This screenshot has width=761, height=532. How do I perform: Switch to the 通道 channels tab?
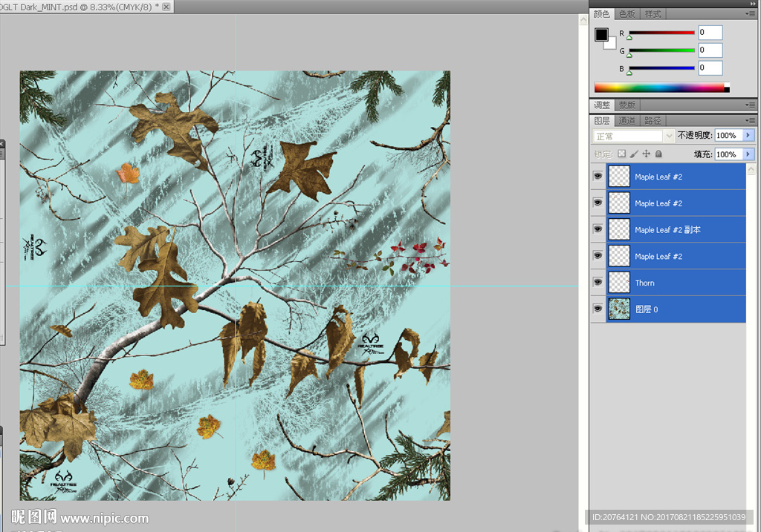point(627,120)
